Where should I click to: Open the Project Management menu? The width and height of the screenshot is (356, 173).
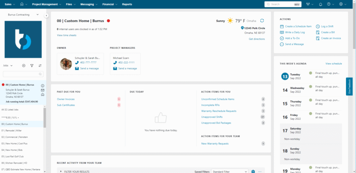pos(46,4)
